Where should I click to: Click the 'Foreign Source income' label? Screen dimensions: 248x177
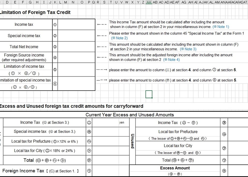point(24,55)
